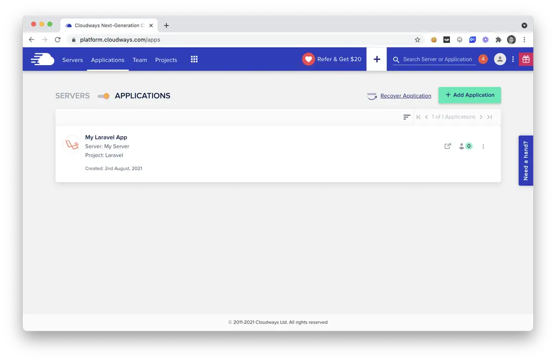556x361 pixels.
Task: Click the purple gear-like extension icon
Action: tap(485, 40)
